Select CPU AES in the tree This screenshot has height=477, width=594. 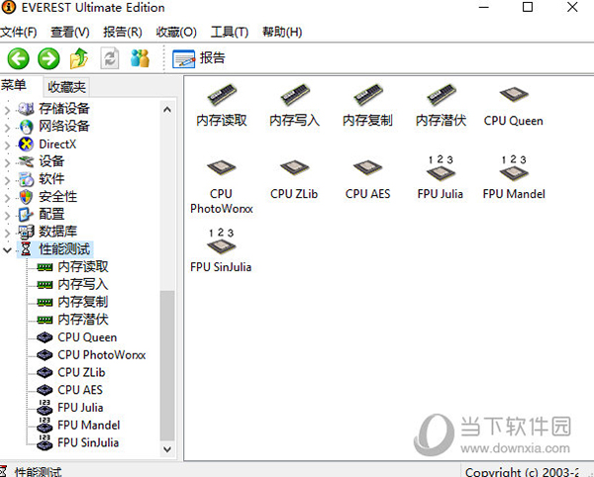click(x=80, y=390)
